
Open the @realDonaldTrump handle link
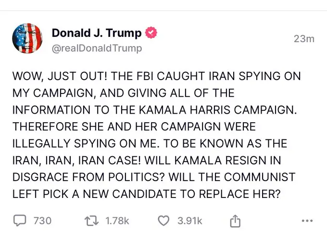pos(96,49)
